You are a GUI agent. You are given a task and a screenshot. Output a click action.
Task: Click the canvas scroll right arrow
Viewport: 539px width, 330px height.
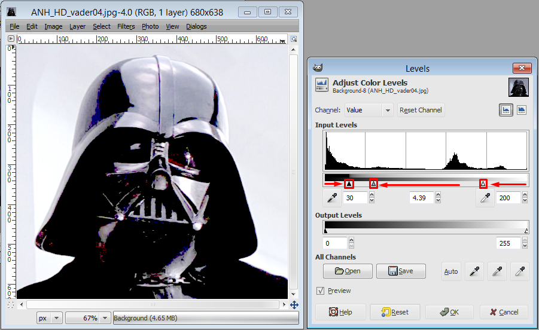(x=284, y=304)
